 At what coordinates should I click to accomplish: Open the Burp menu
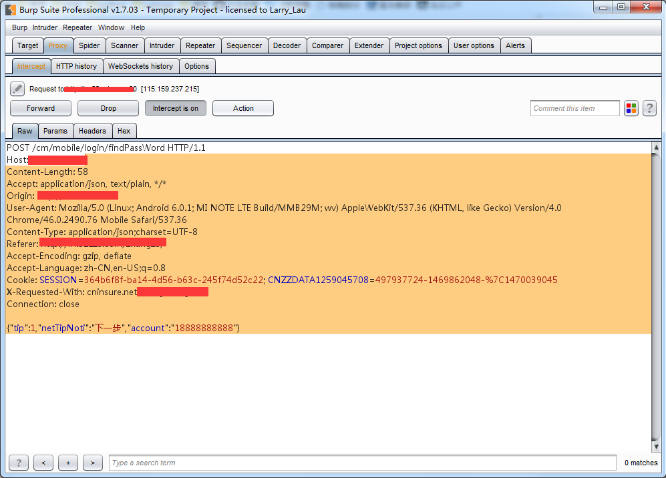pyautogui.click(x=19, y=27)
